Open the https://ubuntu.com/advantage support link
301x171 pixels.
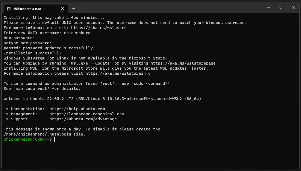pos(83,119)
